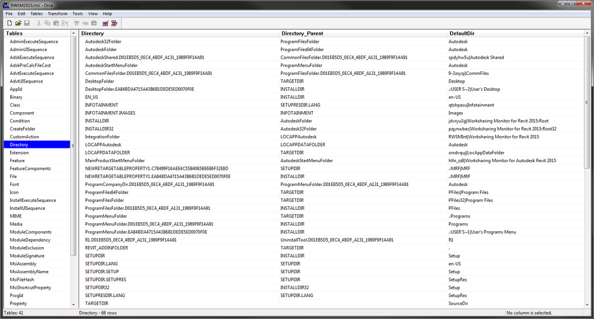Open the Transform menu
Image resolution: width=594 pixels, height=319 pixels.
click(58, 14)
